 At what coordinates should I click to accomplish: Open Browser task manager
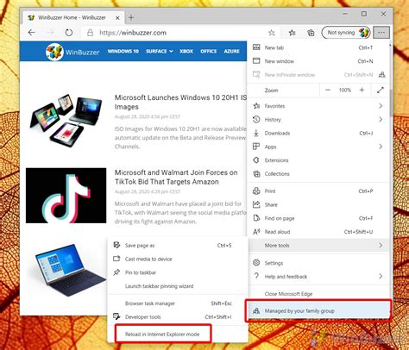click(x=178, y=303)
